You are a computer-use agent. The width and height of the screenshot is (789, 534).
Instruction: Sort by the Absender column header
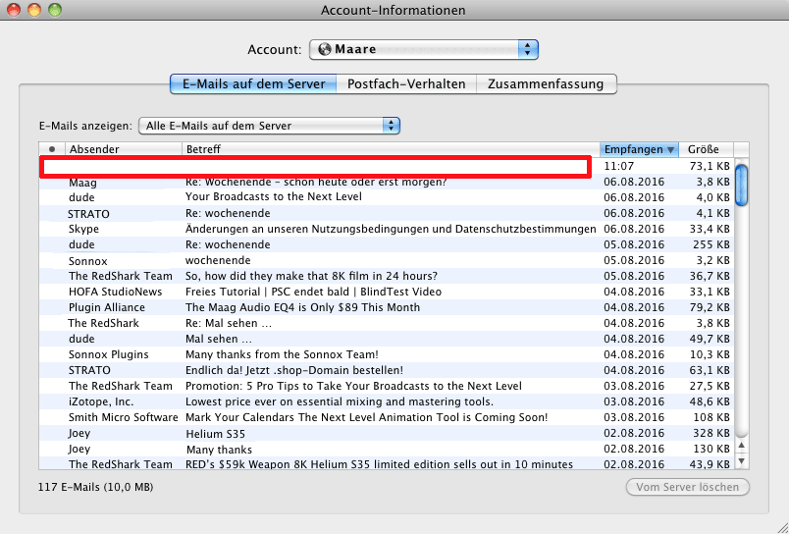[124, 149]
